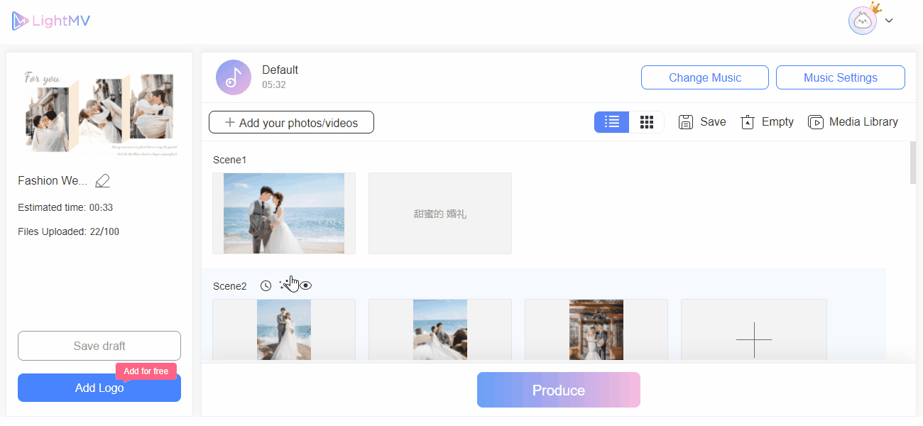Click the clock icon on Scene2
The height and width of the screenshot is (426, 923).
[266, 285]
